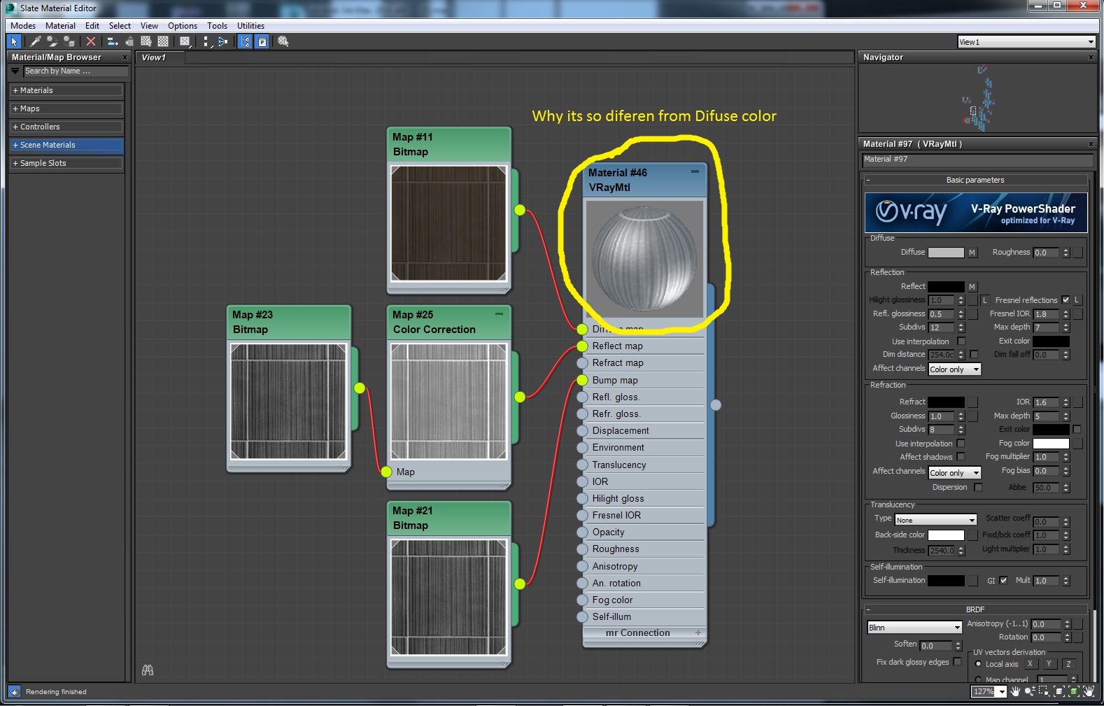
Task: Click Reflect map M button
Action: point(972,287)
